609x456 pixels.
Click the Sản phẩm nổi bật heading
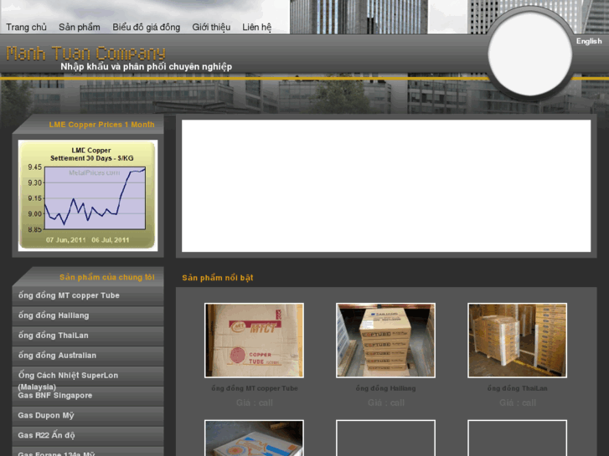218,278
